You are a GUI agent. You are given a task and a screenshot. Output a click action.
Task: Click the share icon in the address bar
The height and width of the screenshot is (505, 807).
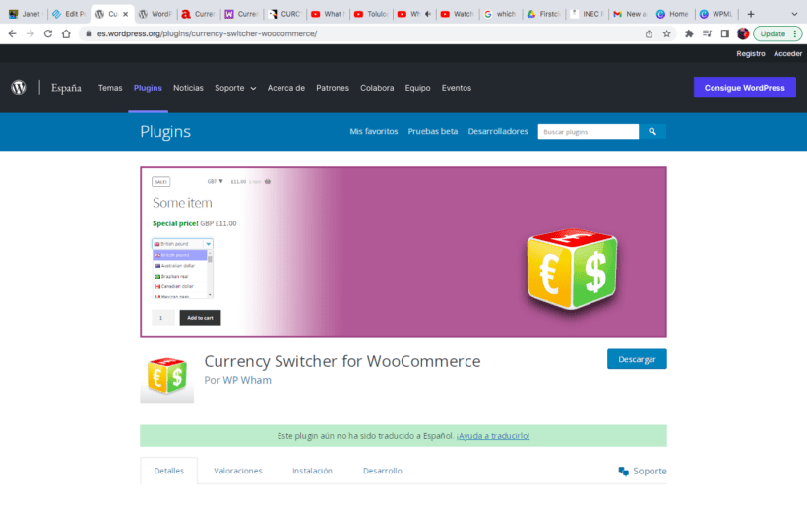(649, 33)
